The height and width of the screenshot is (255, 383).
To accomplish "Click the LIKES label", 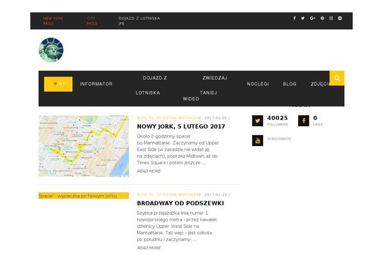I will click(x=318, y=124).
